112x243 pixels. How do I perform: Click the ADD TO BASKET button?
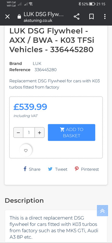pos(72,132)
